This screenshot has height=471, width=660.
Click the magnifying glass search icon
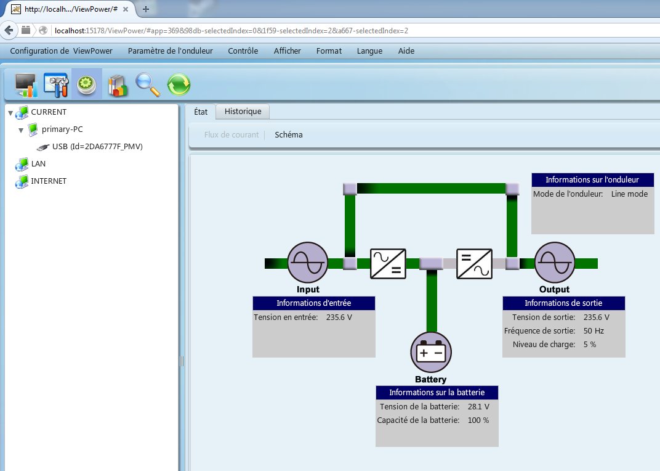148,84
